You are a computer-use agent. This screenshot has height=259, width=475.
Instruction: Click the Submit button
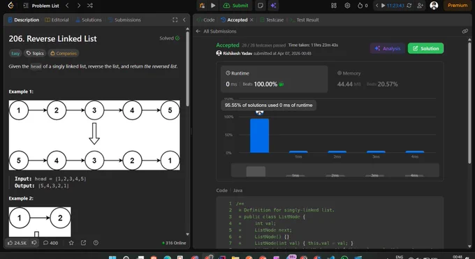pyautogui.click(x=235, y=6)
